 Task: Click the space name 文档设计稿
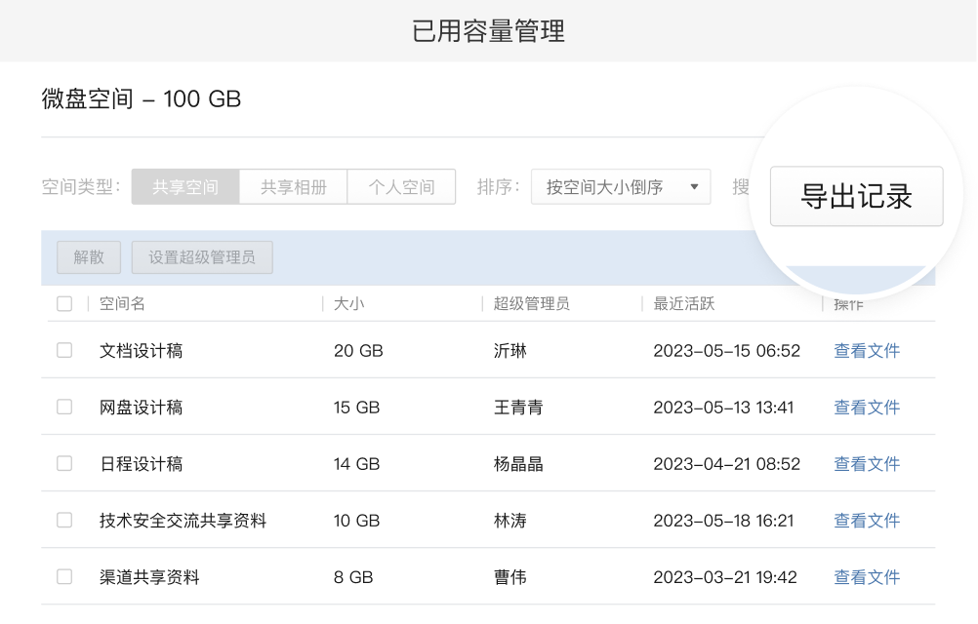[141, 351]
